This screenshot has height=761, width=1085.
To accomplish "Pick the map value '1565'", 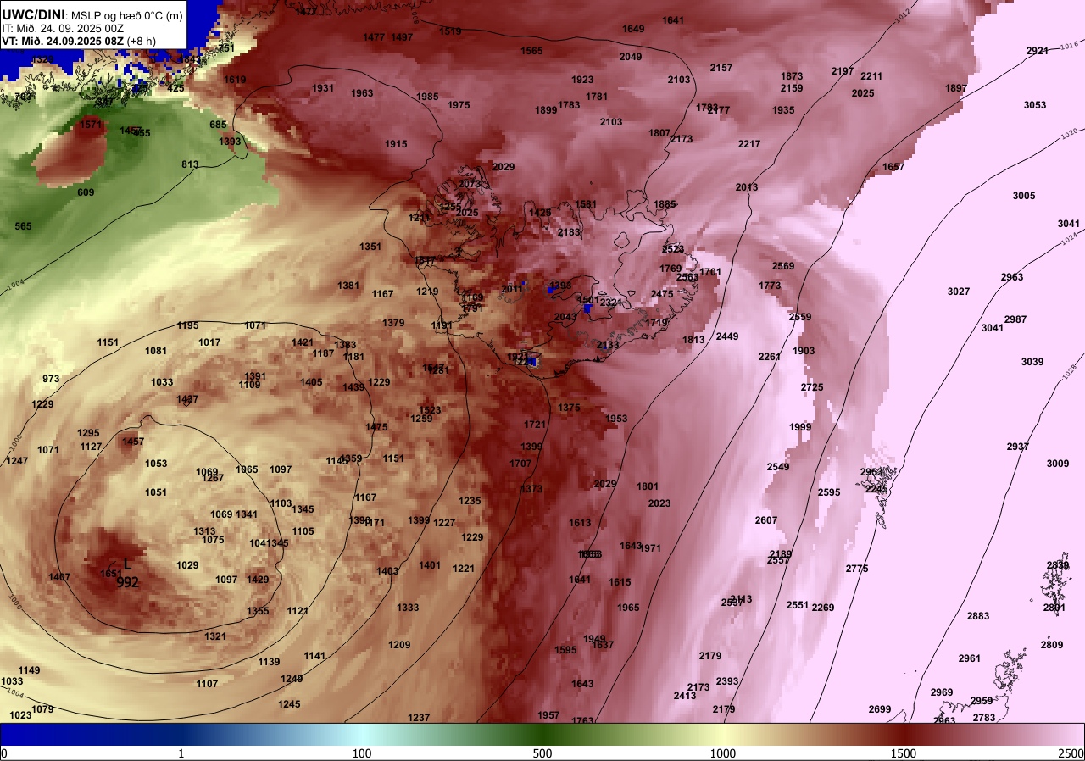I will coord(531,51).
